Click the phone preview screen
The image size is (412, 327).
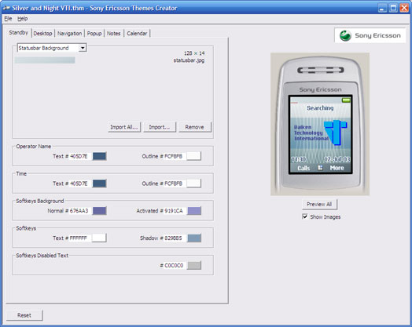(321, 135)
